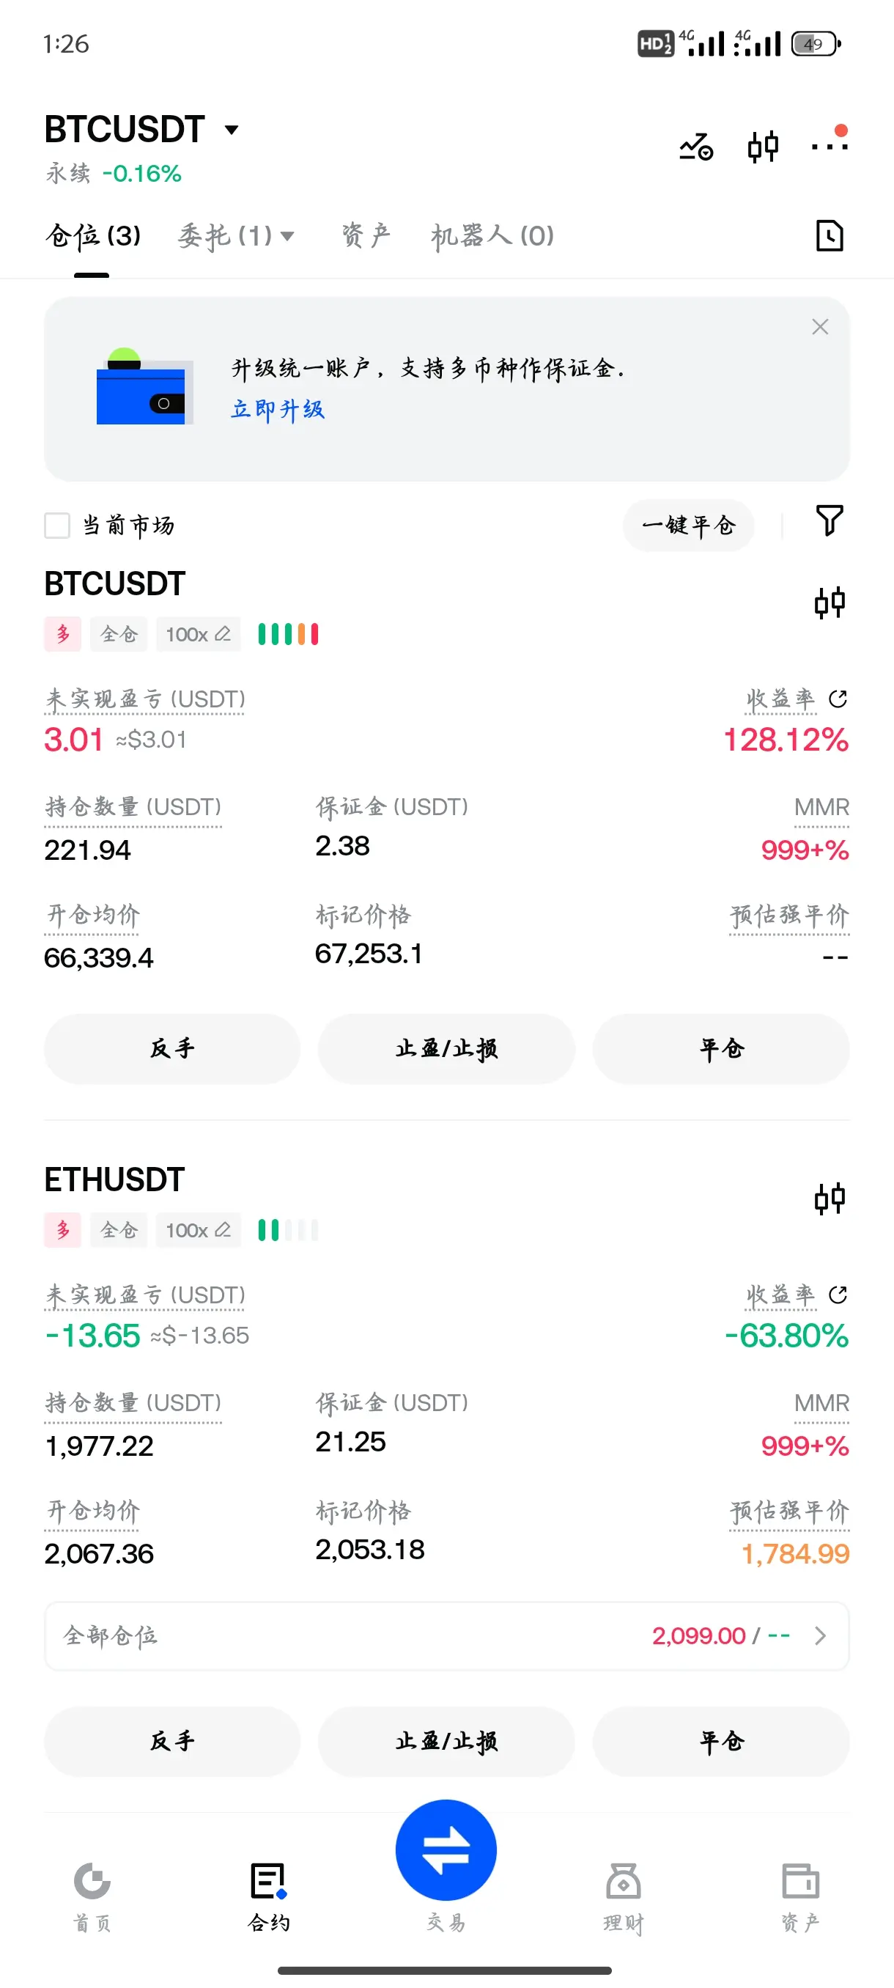This screenshot has height=1988, width=894.
Task: Switch to the 机器人 (0) tab
Action: 492,235
